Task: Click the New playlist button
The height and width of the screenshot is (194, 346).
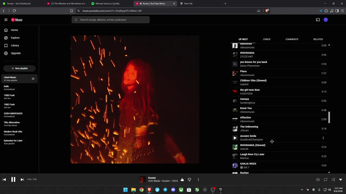Action: coord(19,68)
